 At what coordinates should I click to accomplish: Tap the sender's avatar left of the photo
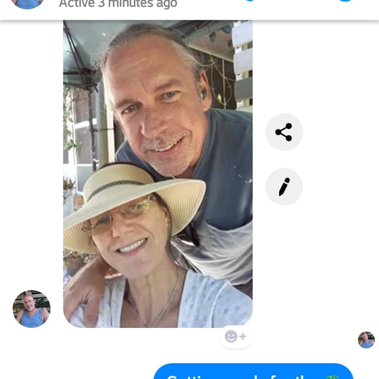(x=31, y=308)
